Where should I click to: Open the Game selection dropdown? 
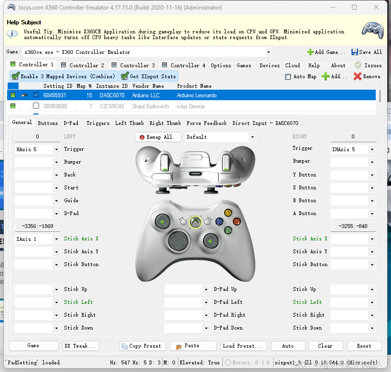[268, 52]
